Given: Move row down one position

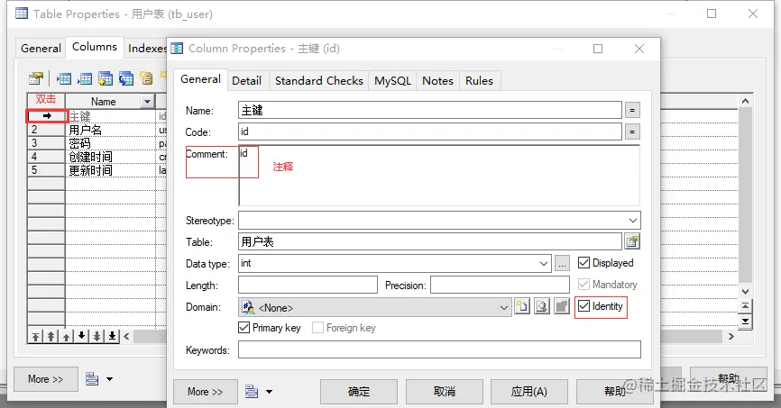Looking at the screenshot, I should tap(82, 336).
